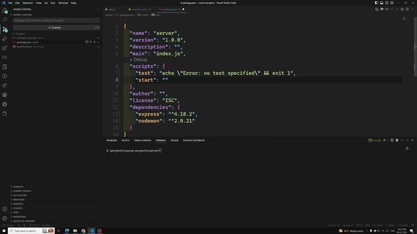Discard changes for the package.json row
This screenshot has width=417, height=234.
(x=91, y=42)
